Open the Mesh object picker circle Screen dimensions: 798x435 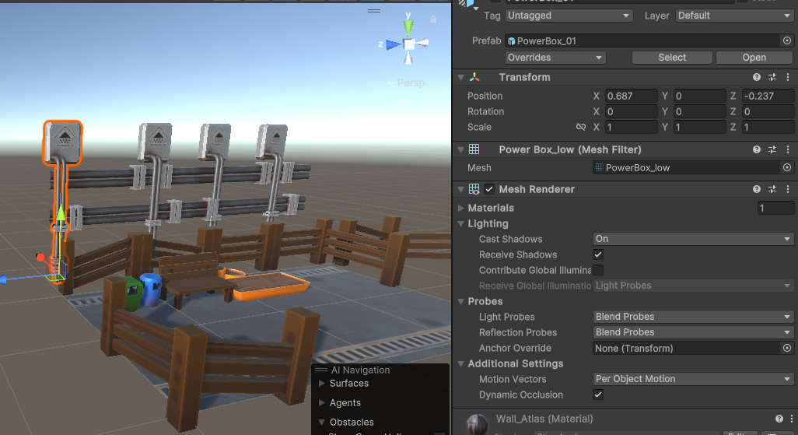(x=787, y=167)
